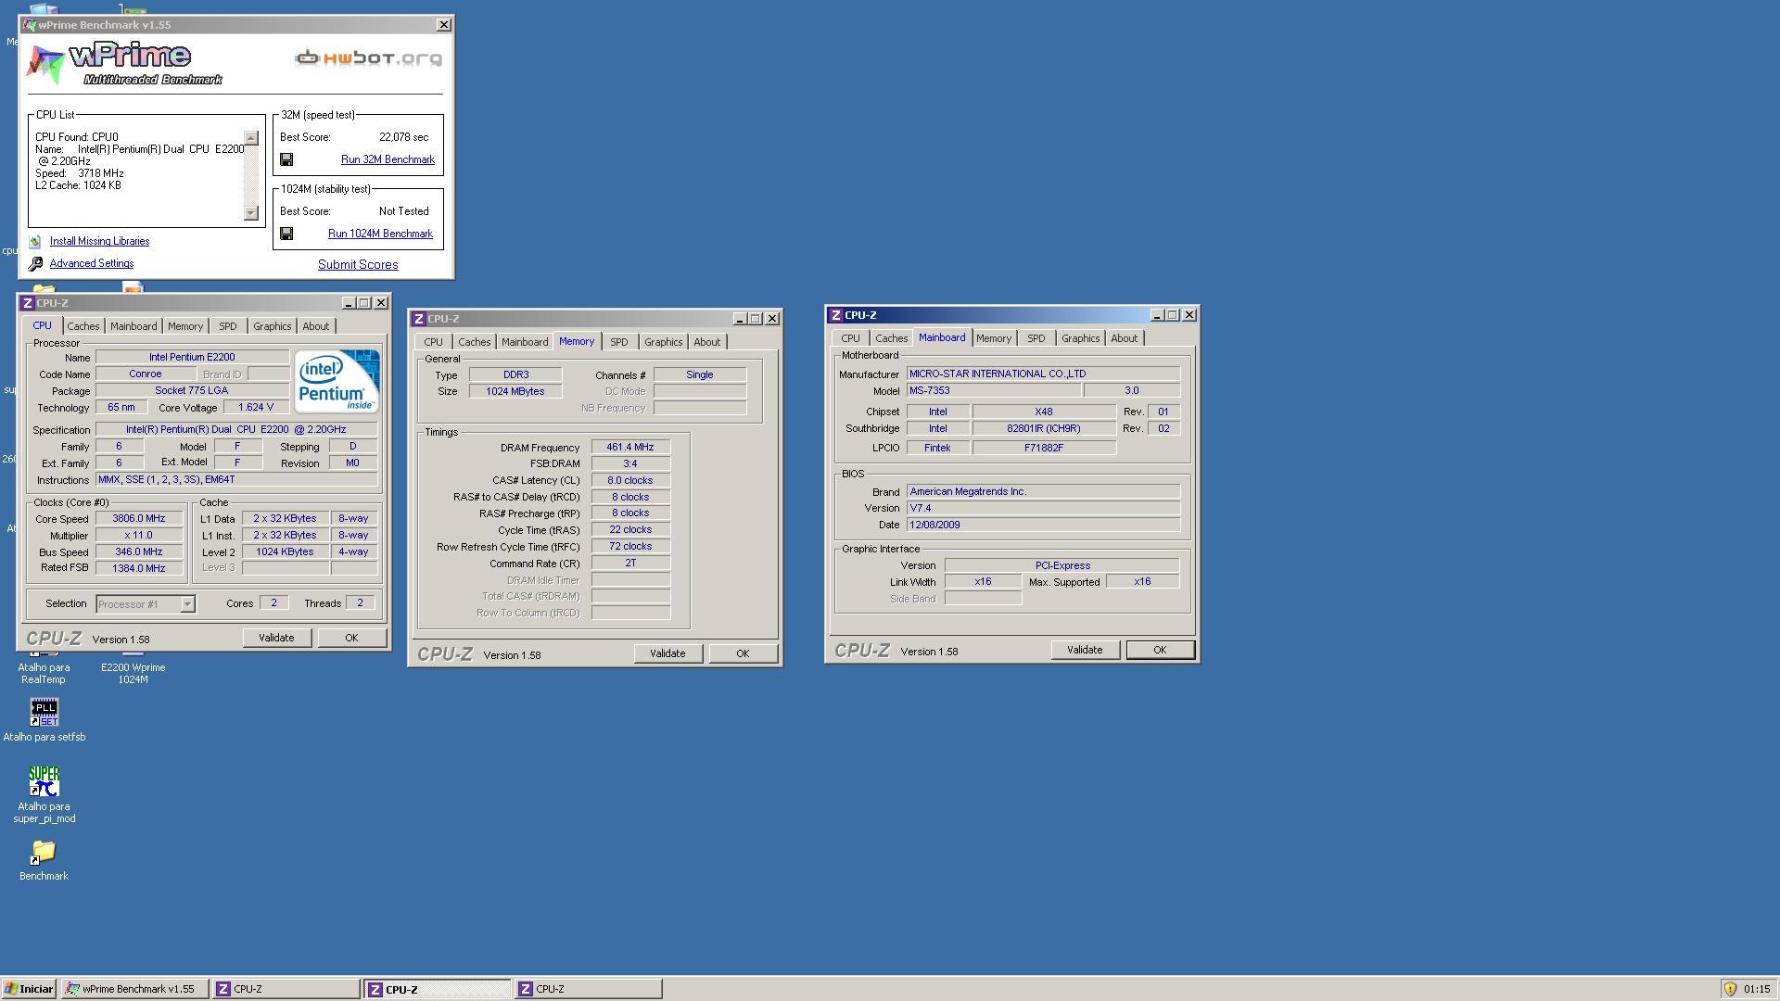Click the CPU-Z title icon in mainboard window
Viewport: 1780px width, 1001px height.
tap(835, 315)
